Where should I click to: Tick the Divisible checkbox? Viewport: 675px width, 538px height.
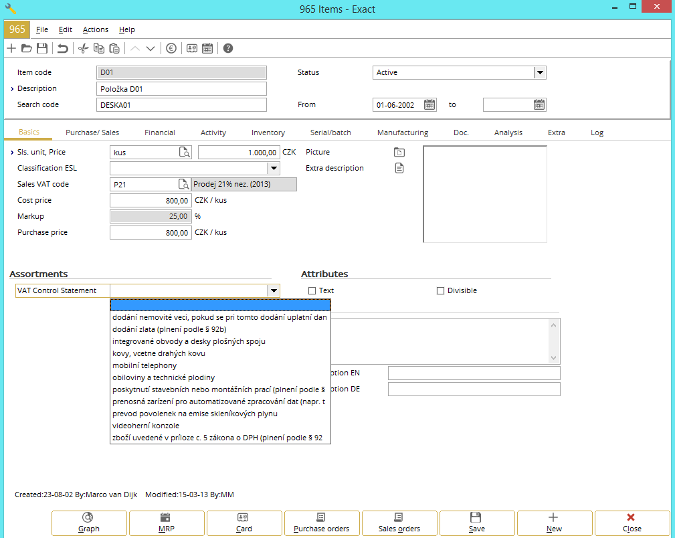point(440,291)
